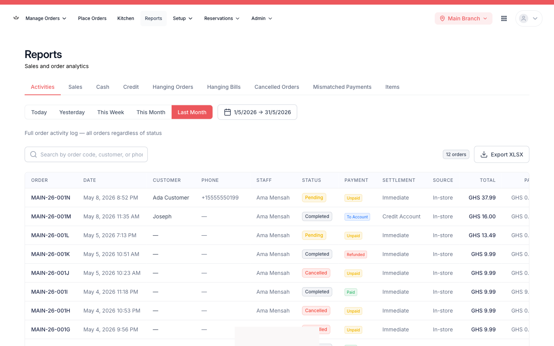Expand the Setup menu

(183, 18)
